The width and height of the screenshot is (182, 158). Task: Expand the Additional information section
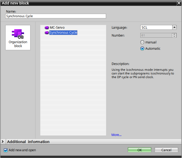(3, 142)
